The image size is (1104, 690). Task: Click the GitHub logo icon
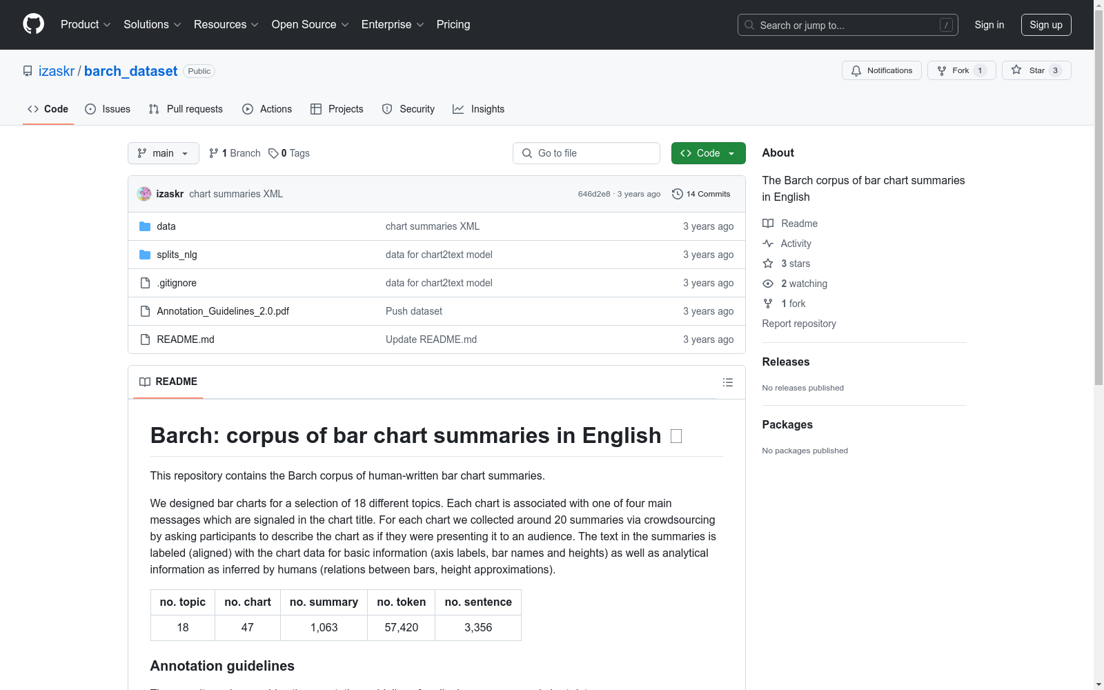coord(33,24)
